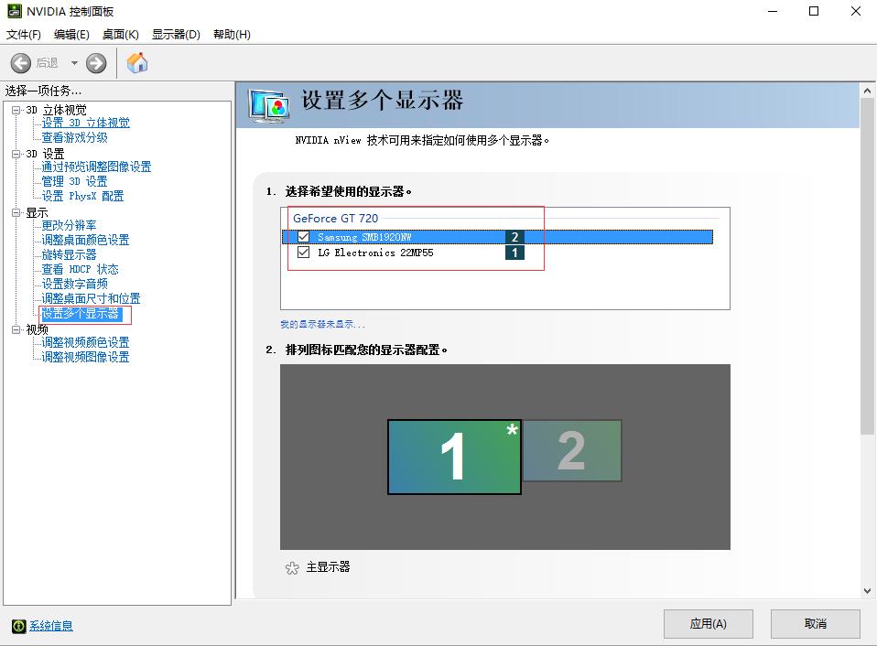877x646 pixels.
Task: Click the number 1 badge beside LG monitor
Action: coord(514,253)
